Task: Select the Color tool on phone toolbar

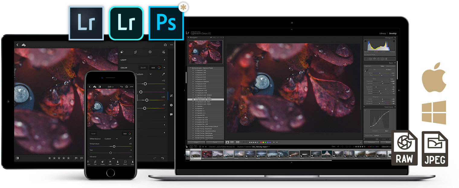Action: click(x=117, y=162)
